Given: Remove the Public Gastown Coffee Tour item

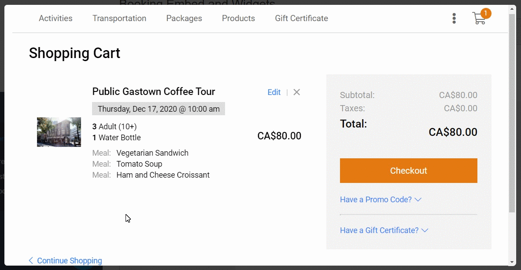Looking at the screenshot, I should (296, 92).
